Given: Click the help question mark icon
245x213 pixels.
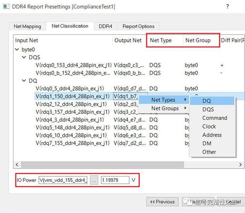Looking at the screenshot, I should point(227,7).
